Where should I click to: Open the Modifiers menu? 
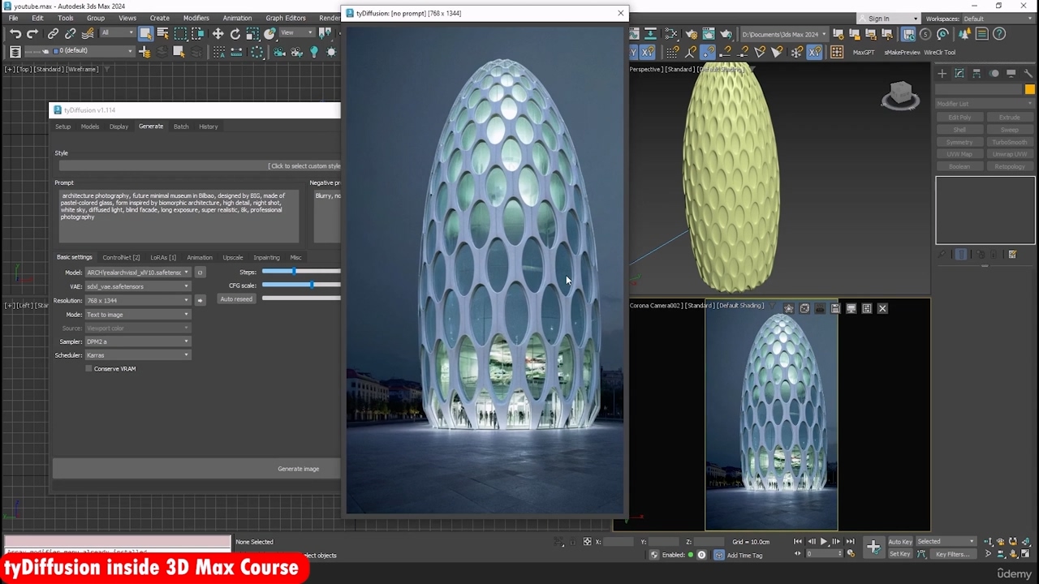point(196,18)
